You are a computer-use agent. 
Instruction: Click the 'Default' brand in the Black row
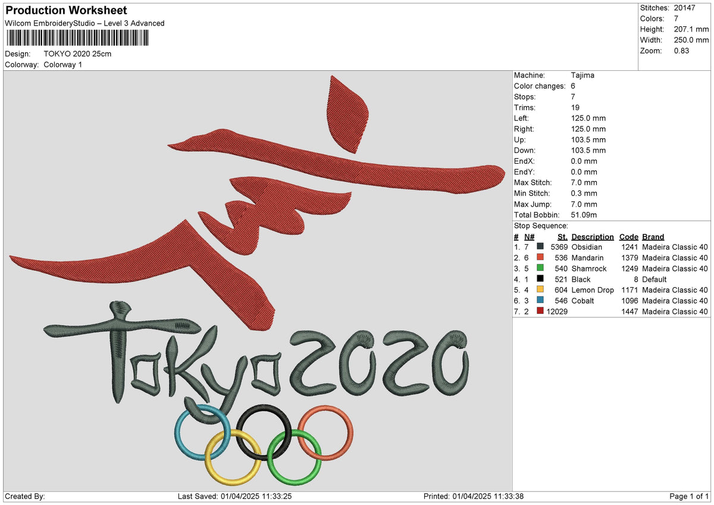654,279
